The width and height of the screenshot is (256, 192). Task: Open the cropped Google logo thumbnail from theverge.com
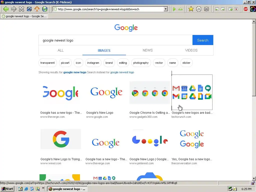coord(60,92)
